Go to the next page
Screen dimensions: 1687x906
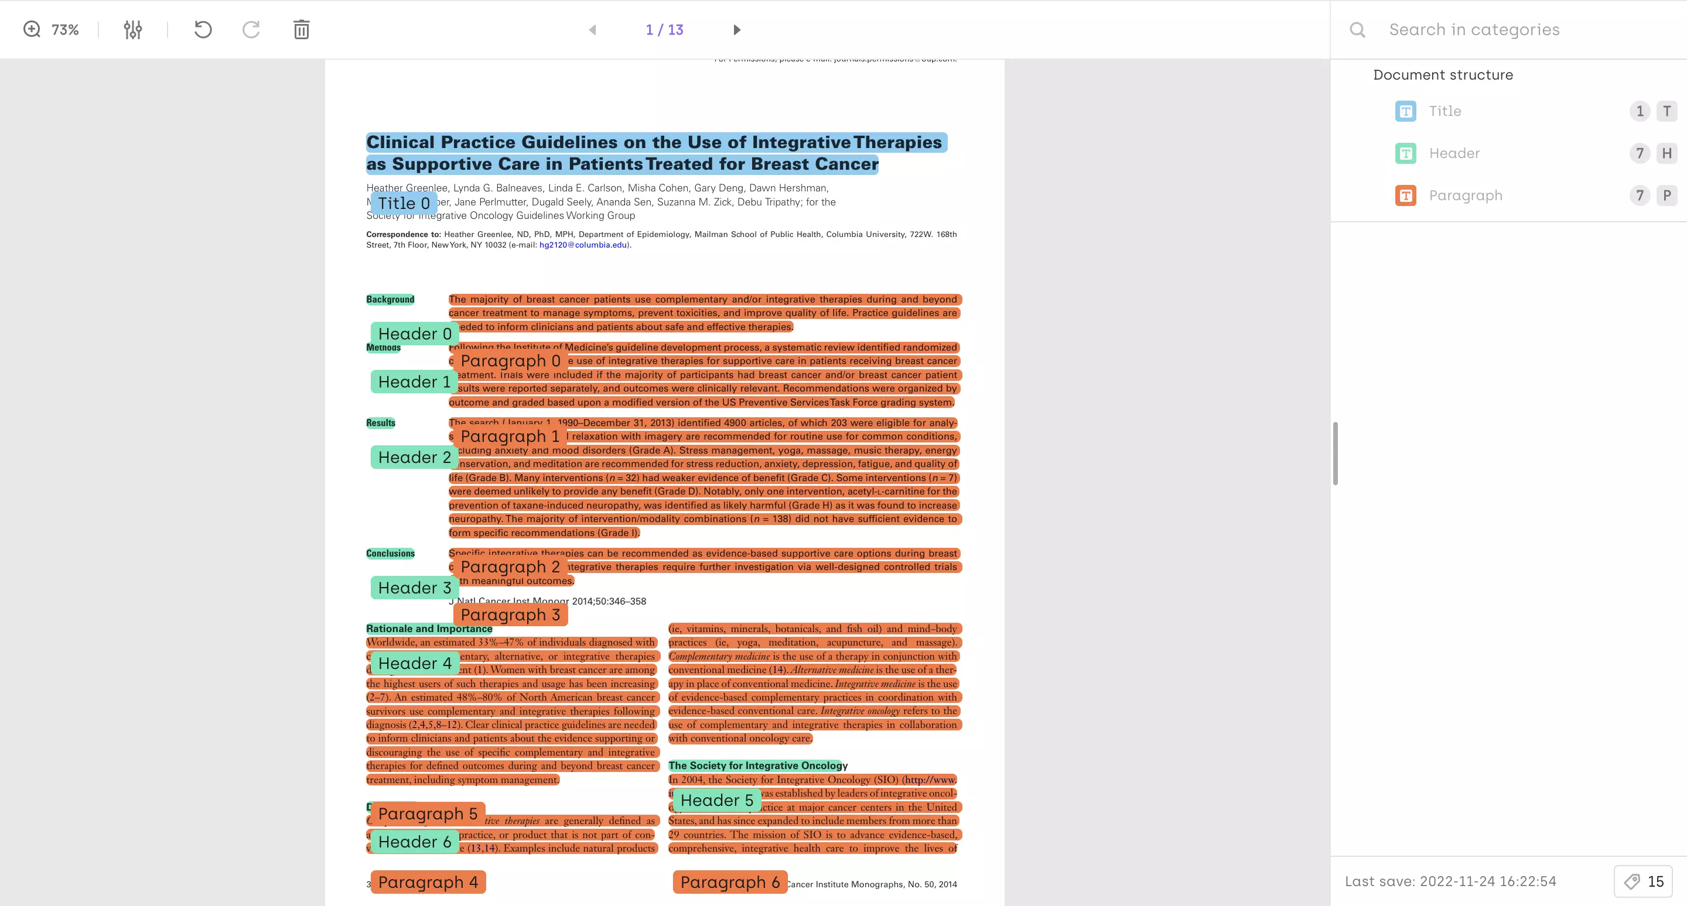737,29
